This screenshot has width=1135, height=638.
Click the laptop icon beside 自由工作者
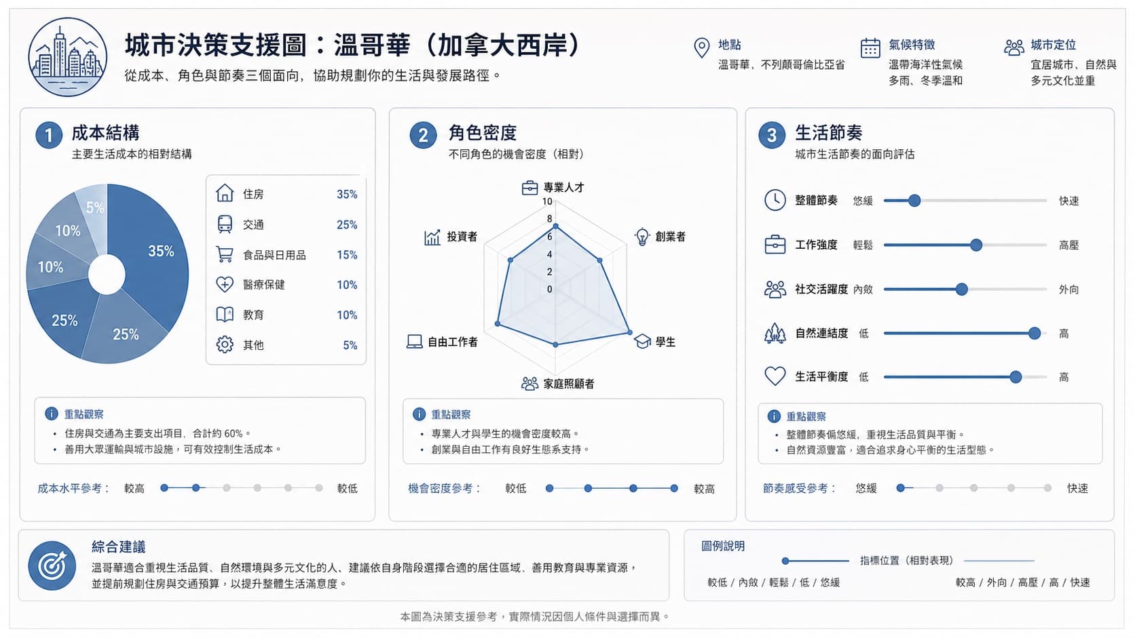415,341
